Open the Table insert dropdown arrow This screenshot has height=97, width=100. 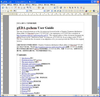59,8
